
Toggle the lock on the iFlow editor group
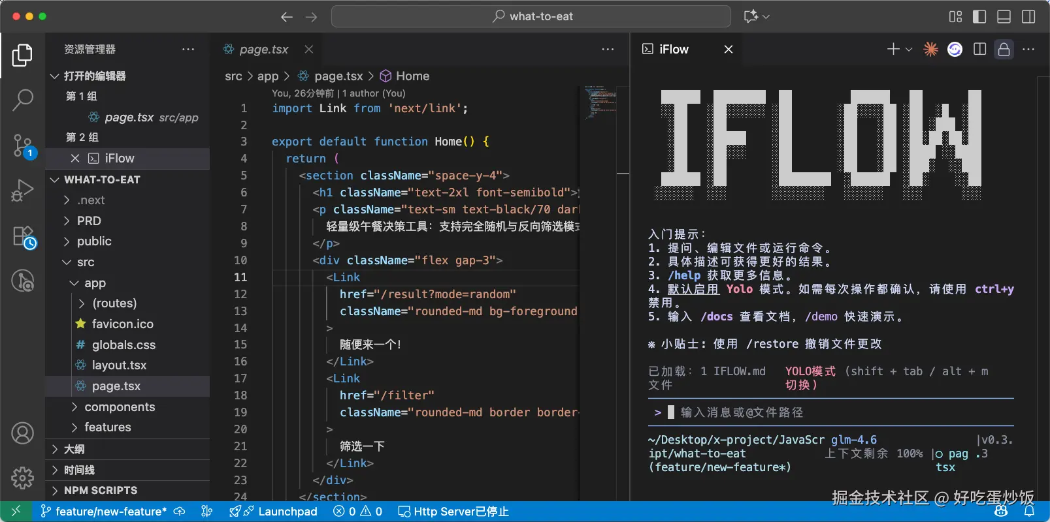[1004, 50]
